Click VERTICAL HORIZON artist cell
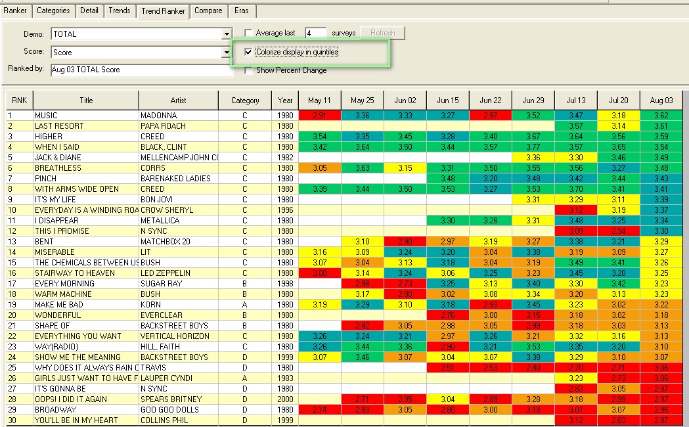 coord(179,336)
